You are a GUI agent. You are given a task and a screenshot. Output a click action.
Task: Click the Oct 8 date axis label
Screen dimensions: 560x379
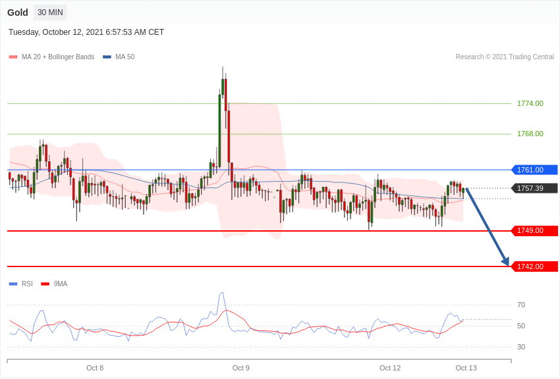click(x=95, y=368)
